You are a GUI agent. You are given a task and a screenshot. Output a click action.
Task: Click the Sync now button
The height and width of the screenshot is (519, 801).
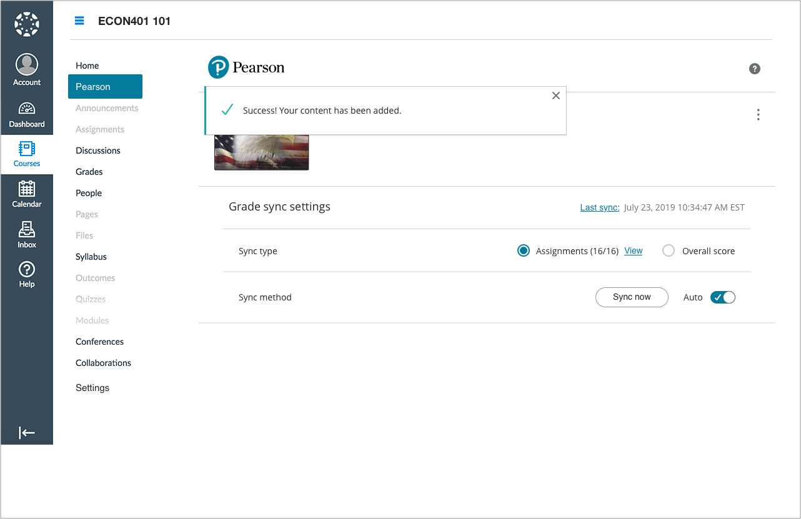coord(632,297)
